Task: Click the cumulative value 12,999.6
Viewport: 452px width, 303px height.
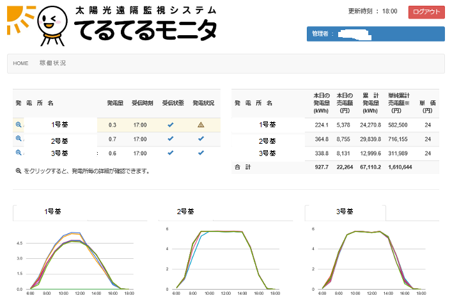Action: [x=370, y=153]
